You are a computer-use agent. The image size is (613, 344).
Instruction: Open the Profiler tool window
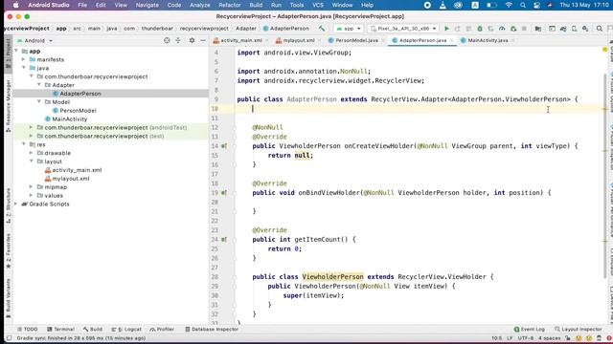(162, 329)
